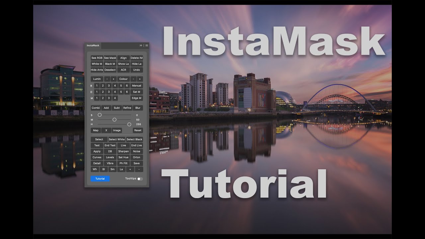
Task: Click the S slider handle
Action: (100, 115)
